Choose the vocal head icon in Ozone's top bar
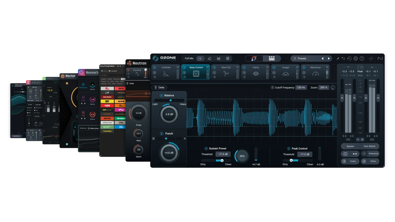 point(209,59)
